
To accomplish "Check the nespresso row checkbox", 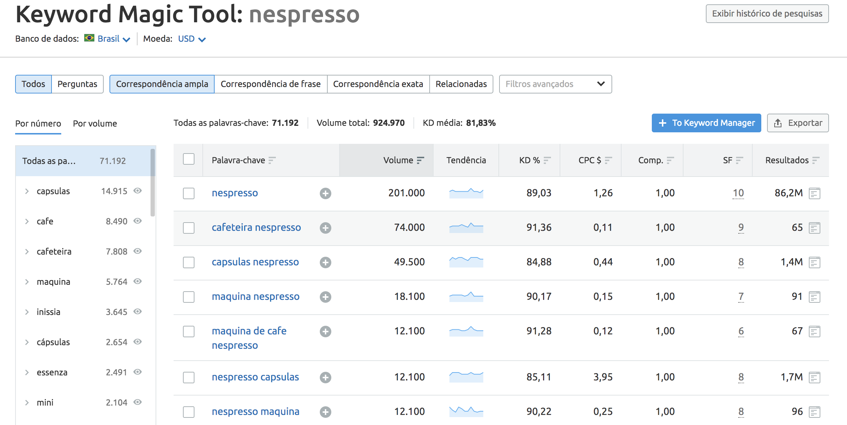I will pyautogui.click(x=189, y=193).
